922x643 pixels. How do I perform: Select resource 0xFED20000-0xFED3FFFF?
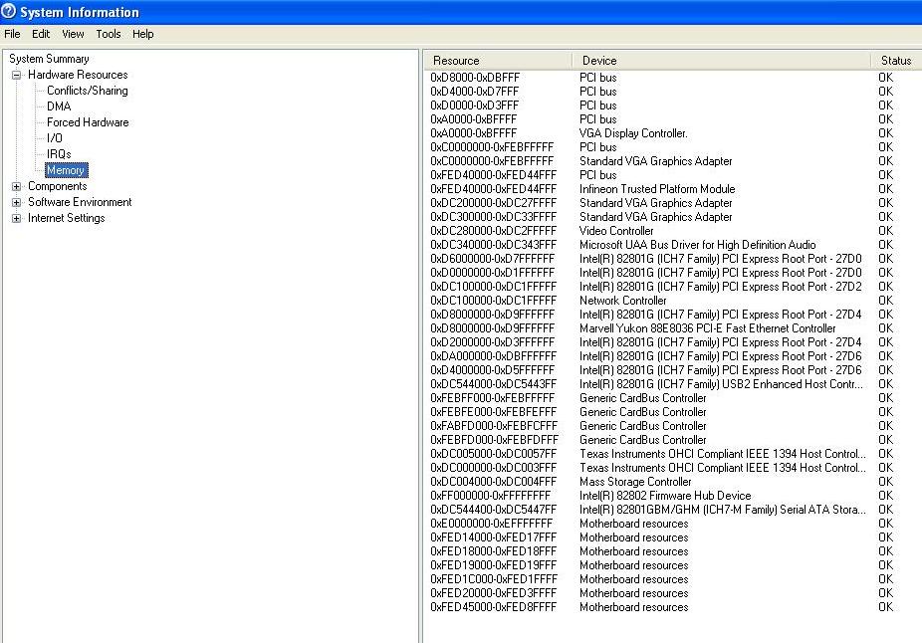[x=493, y=593]
